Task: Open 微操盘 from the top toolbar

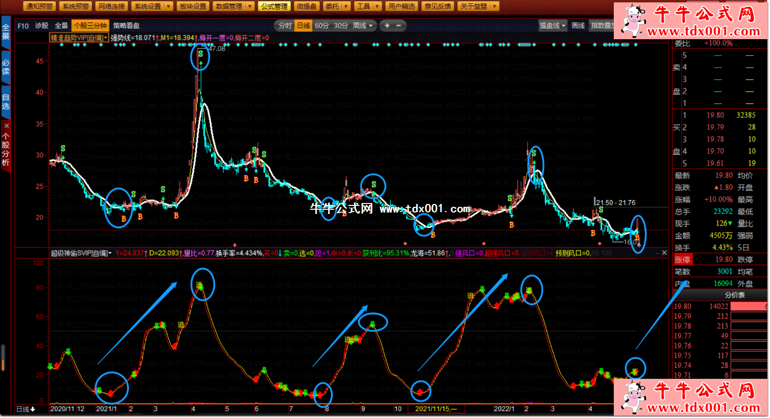Action: (x=307, y=6)
